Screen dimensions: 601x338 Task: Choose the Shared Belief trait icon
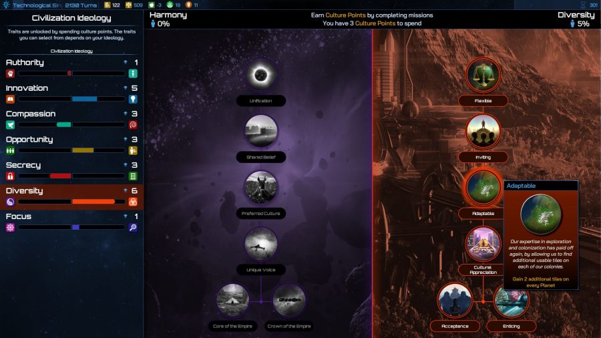click(x=260, y=131)
